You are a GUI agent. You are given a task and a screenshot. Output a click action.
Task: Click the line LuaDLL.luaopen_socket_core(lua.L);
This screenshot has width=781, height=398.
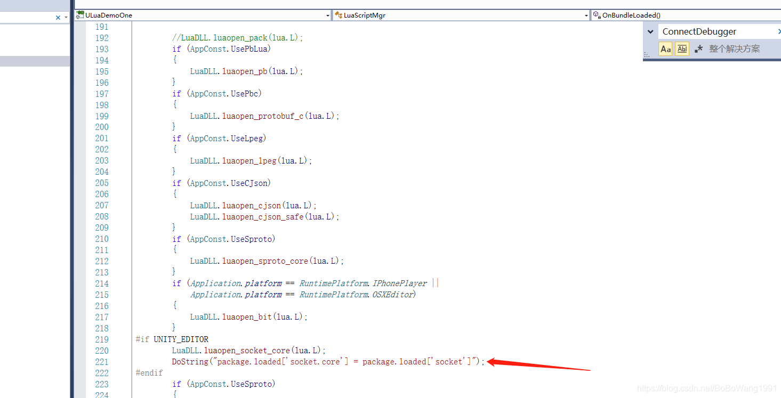(x=248, y=351)
